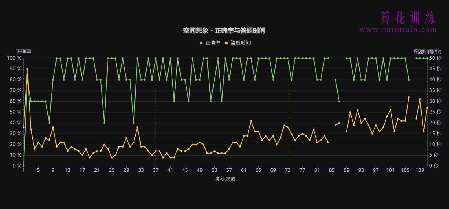Click the 100 % left axis label
Image resolution: width=449 pixels, height=209 pixels.
[x=14, y=58]
